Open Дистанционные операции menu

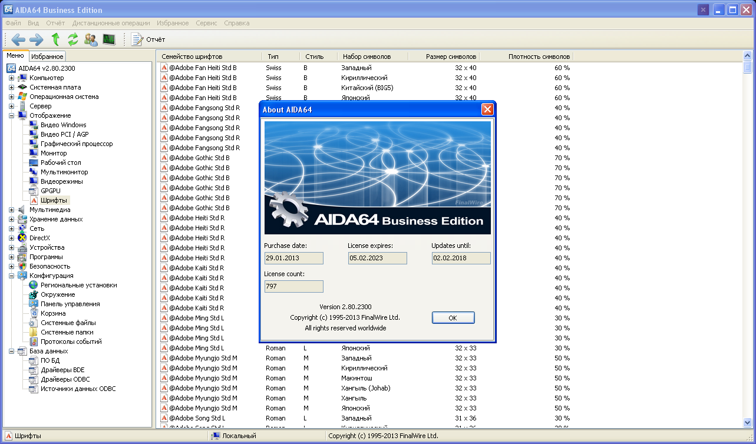[111, 23]
